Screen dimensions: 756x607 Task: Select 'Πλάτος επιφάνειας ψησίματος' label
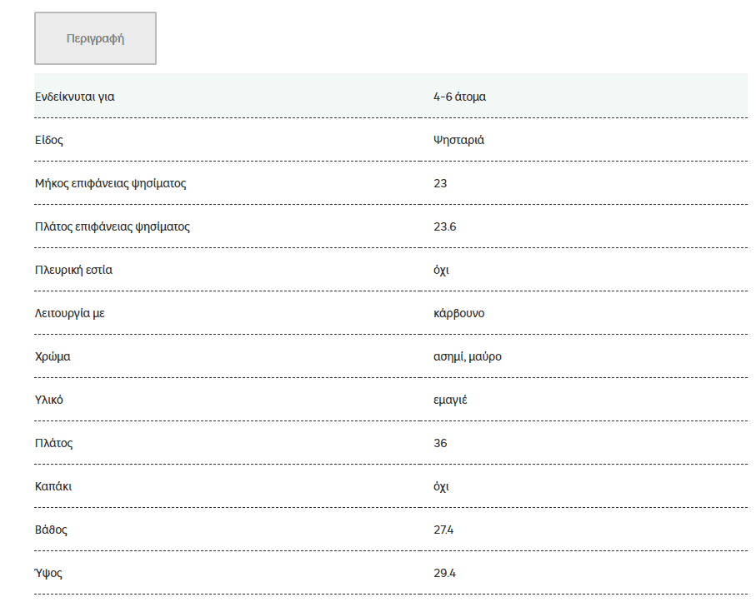(x=113, y=227)
